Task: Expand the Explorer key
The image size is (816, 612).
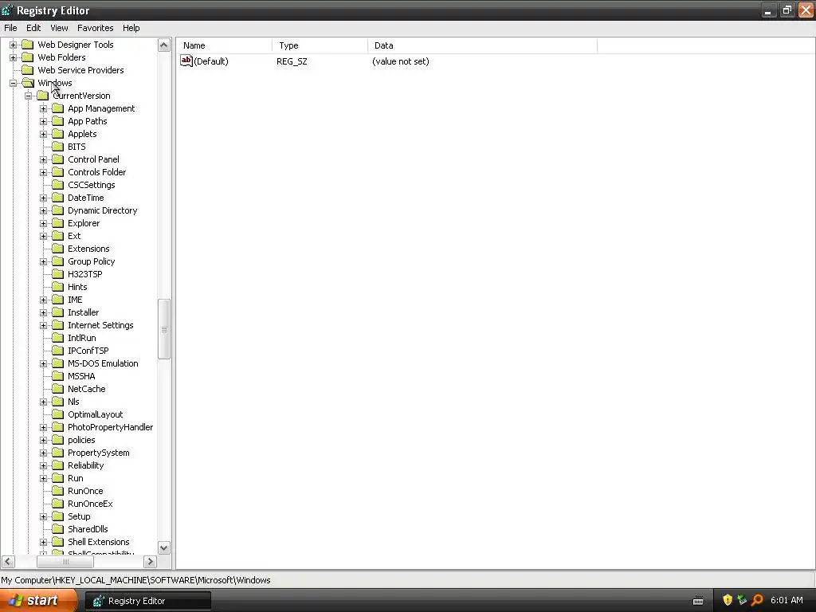Action: click(x=43, y=223)
